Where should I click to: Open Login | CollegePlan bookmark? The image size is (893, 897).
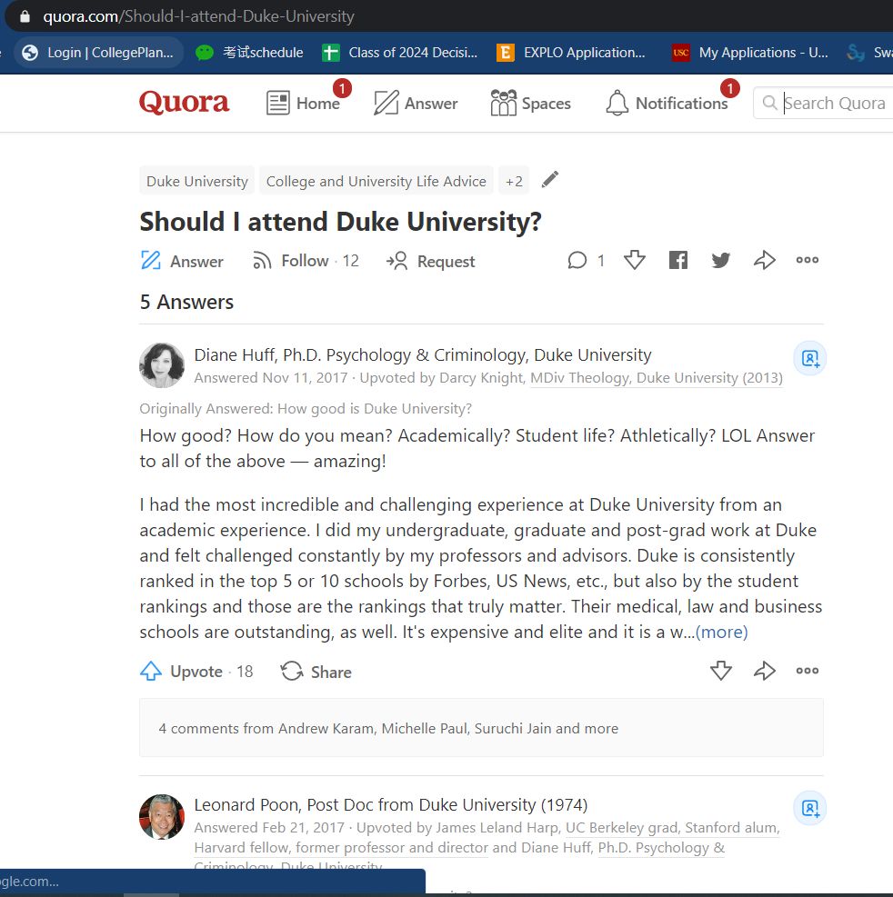(x=98, y=53)
